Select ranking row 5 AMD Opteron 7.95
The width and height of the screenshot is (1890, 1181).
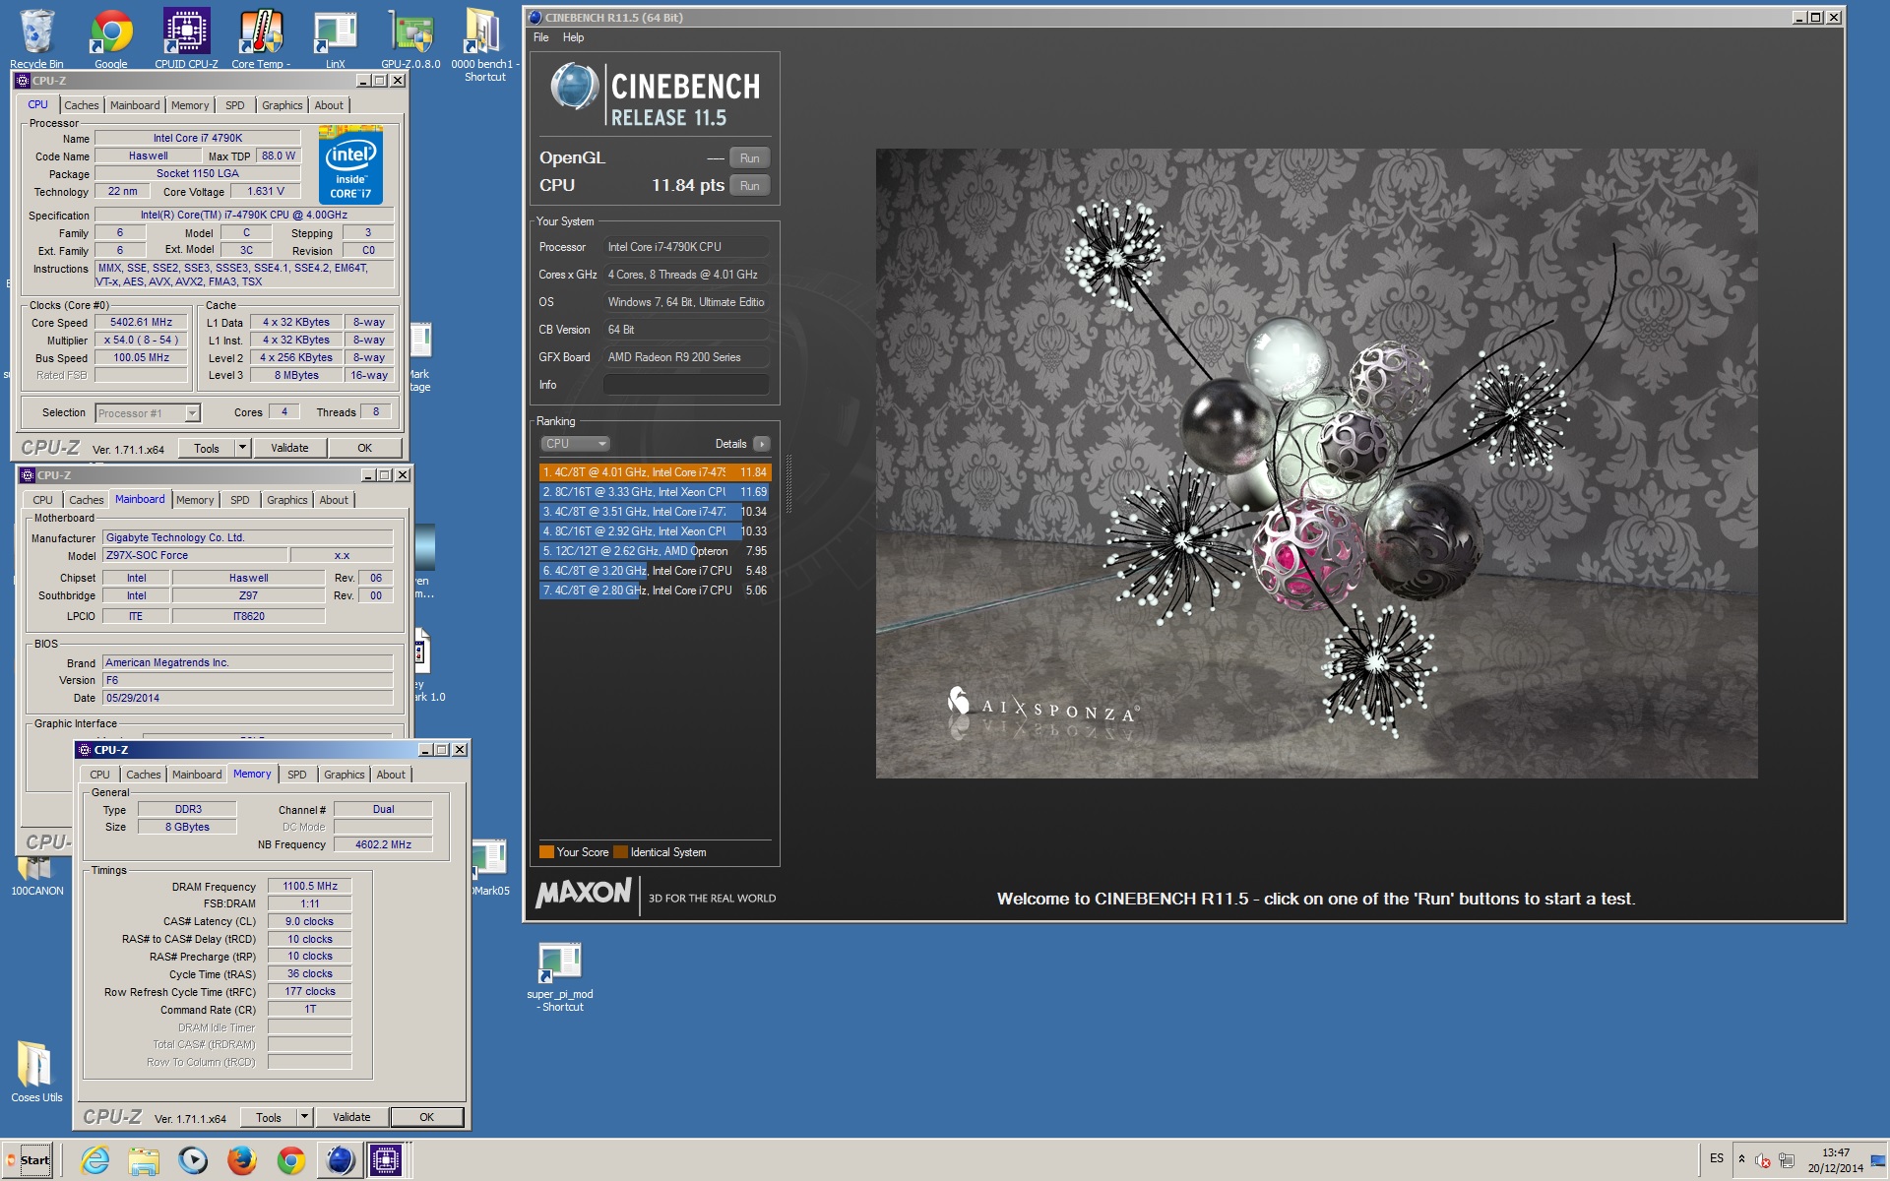(x=655, y=551)
